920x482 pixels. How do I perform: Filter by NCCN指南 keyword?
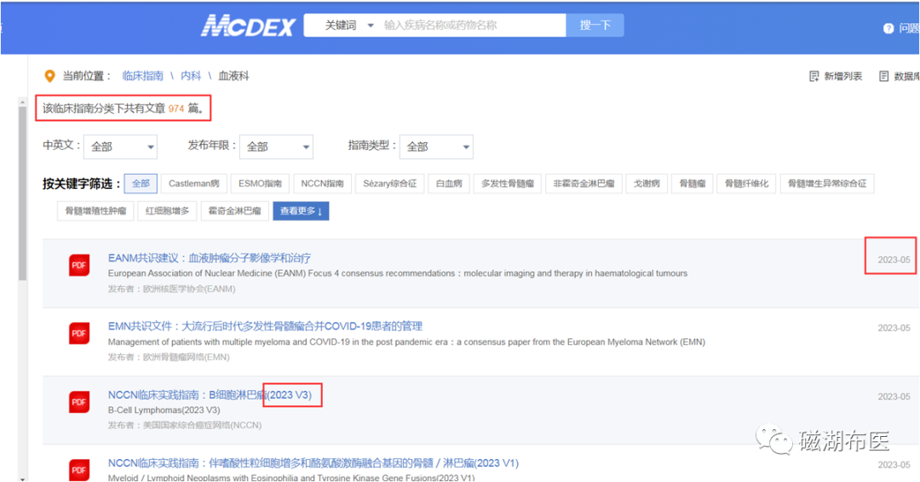click(x=322, y=184)
